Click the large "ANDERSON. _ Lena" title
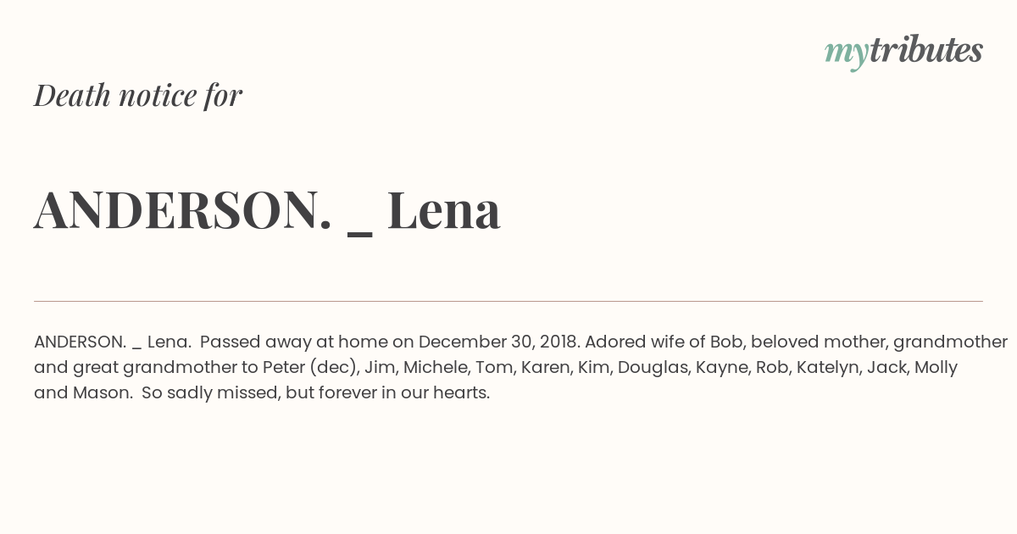Viewport: 1017px width, 534px height. coord(267,209)
